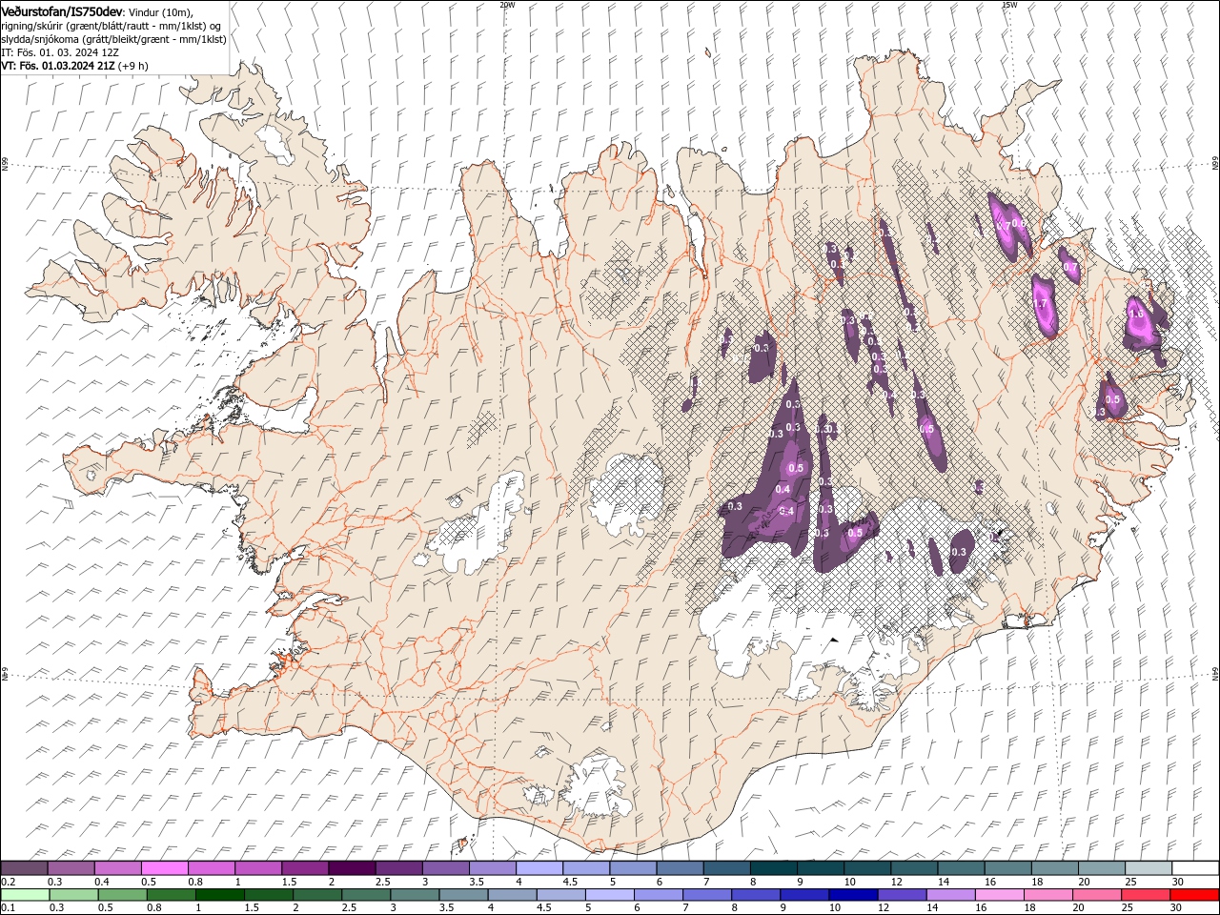This screenshot has height=915, width=1220.
Task: Click the 3.5 grey-blue rain legend swatch
Action: click(463, 895)
